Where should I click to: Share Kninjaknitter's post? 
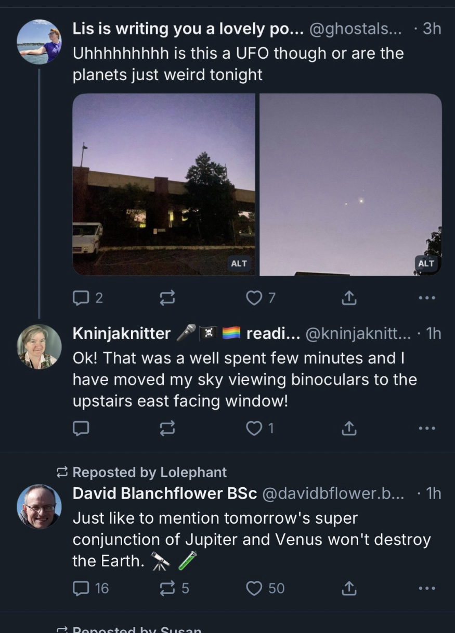(348, 428)
